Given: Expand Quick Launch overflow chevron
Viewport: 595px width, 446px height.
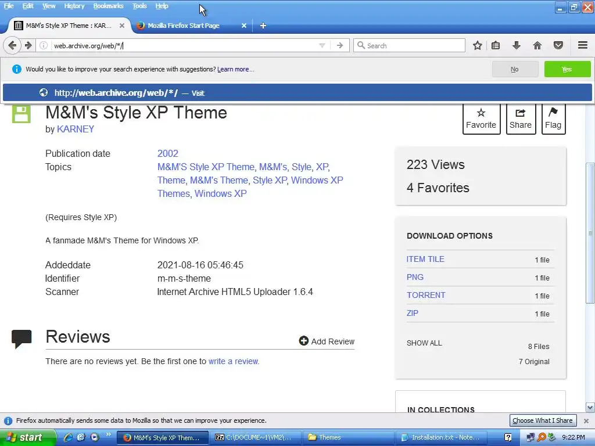Looking at the screenshot, I should (x=109, y=434).
